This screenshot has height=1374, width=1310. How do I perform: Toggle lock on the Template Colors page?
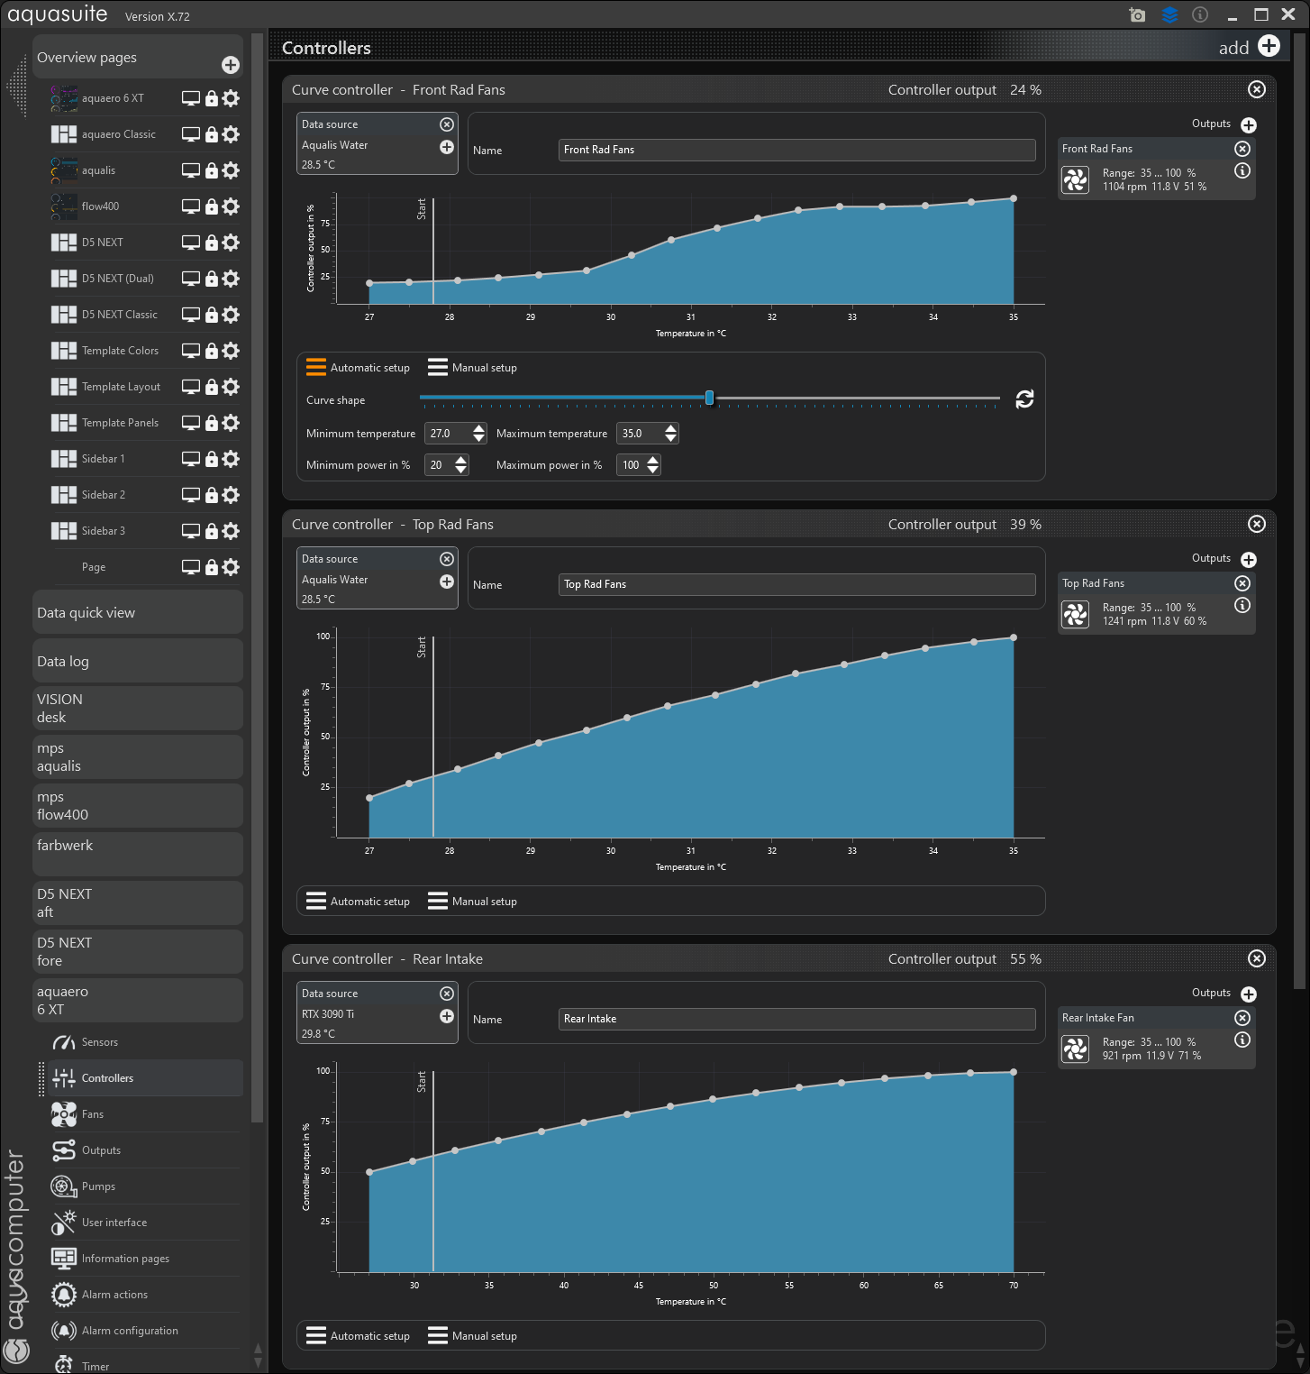coord(212,351)
